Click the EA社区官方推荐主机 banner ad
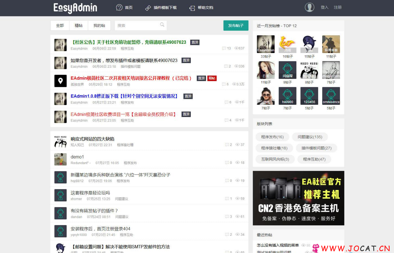This screenshot has width=394, height=253. (299, 198)
